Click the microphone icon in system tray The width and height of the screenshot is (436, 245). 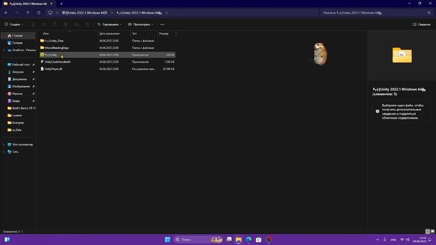(385, 240)
